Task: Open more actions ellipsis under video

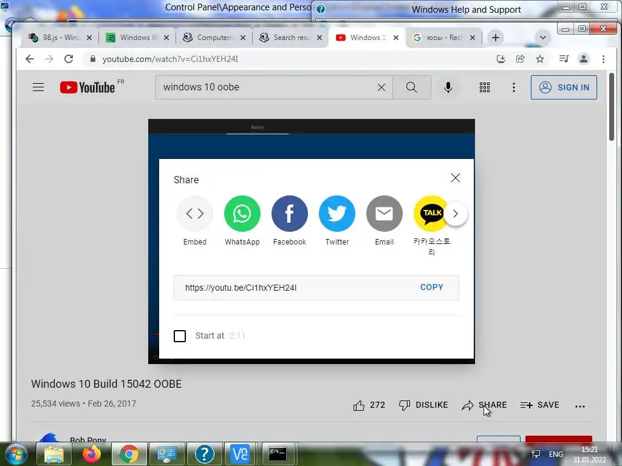Action: [x=580, y=406]
